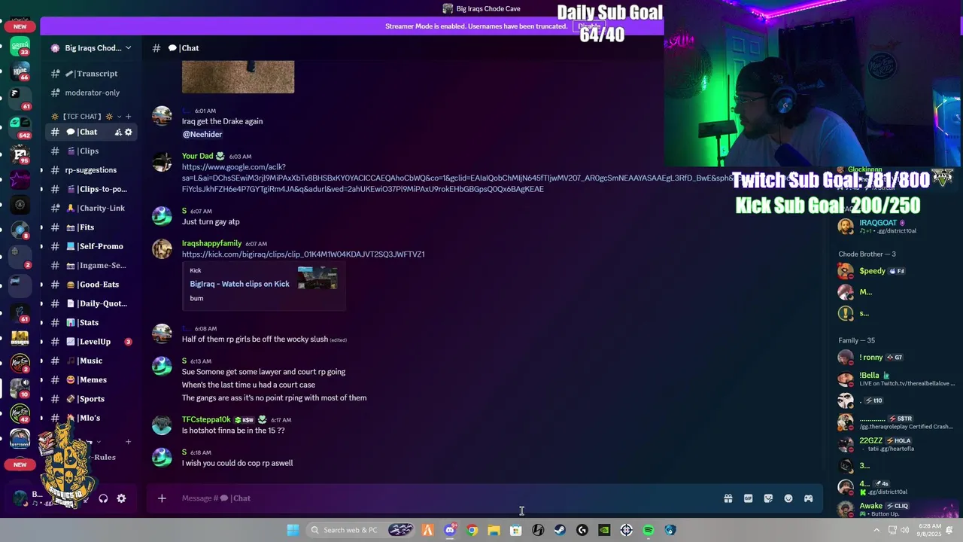Open the Kick clip embed thumbnail

[x=317, y=278]
